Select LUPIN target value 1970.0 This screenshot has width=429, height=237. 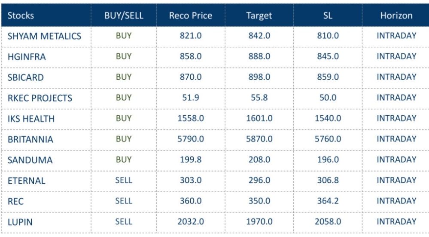coord(259,222)
